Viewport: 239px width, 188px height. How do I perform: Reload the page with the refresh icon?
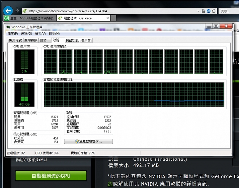point(214,11)
